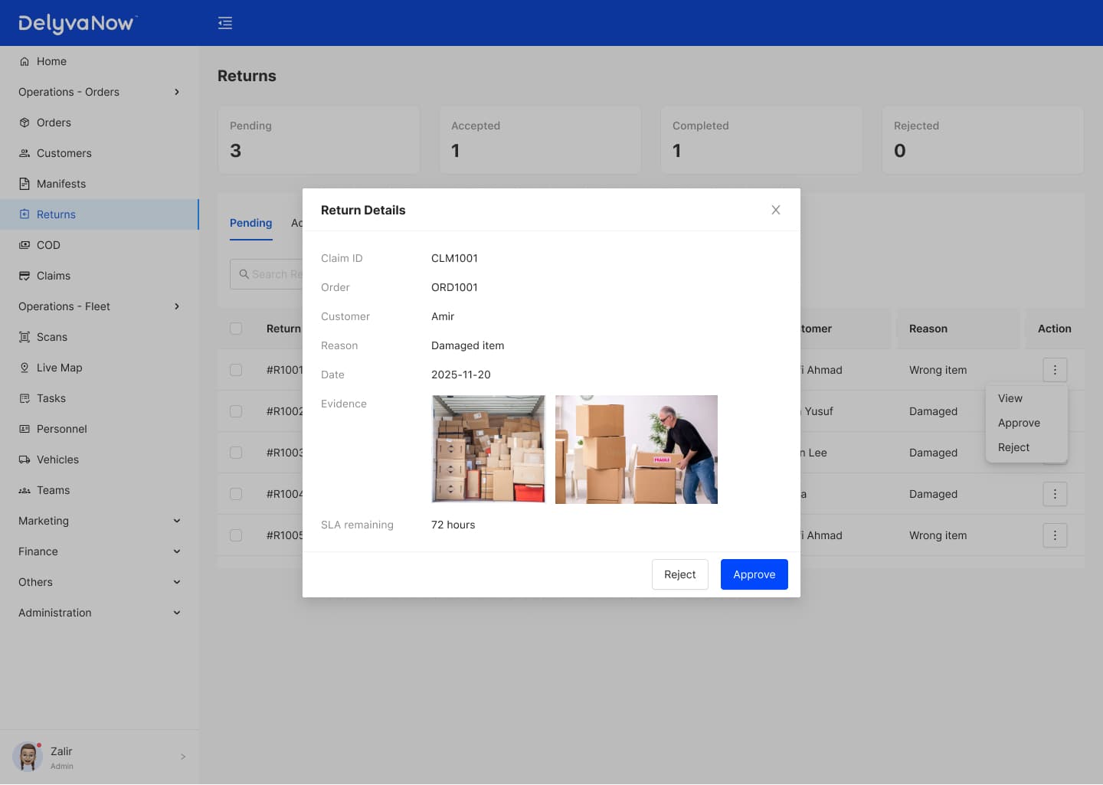
Task: Expand the Marketing menu group
Action: tap(100, 521)
